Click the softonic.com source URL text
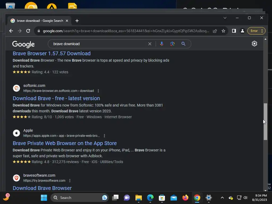The image size is (272, 204). (x=58, y=91)
